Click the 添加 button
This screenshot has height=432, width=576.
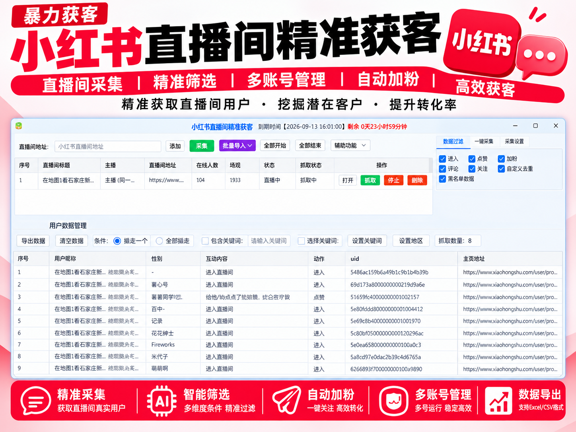[x=175, y=146]
